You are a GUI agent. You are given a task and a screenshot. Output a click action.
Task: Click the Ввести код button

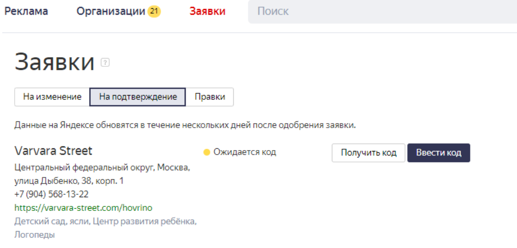tap(439, 153)
